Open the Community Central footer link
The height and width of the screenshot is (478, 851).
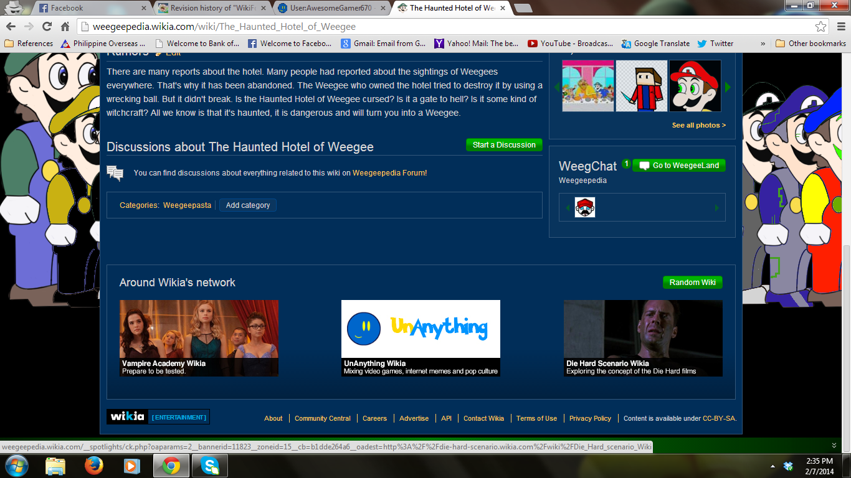[323, 418]
